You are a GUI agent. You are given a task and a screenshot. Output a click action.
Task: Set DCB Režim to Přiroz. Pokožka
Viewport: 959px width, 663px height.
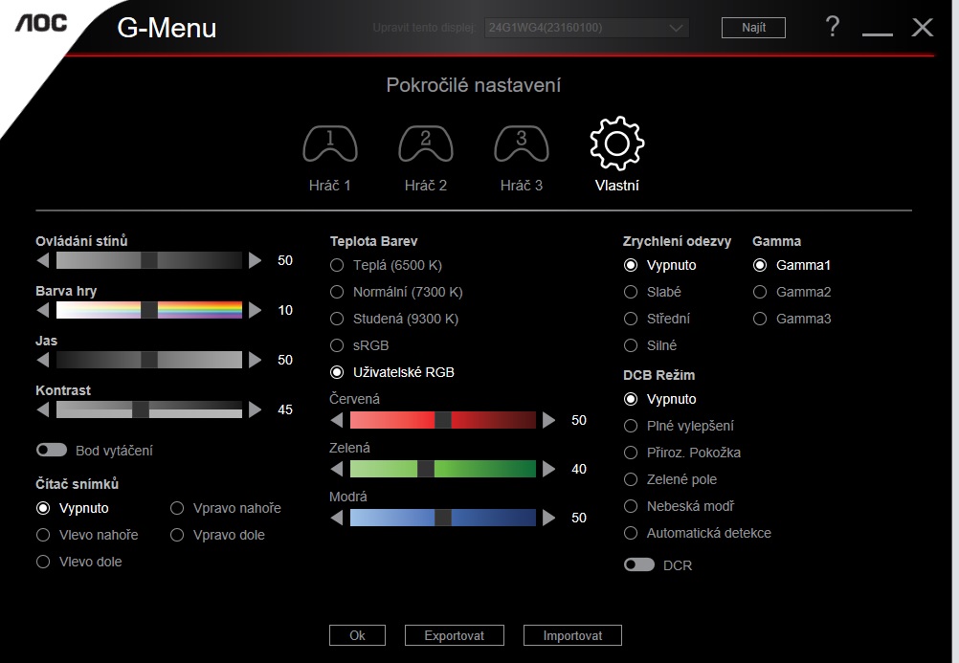tap(682, 453)
